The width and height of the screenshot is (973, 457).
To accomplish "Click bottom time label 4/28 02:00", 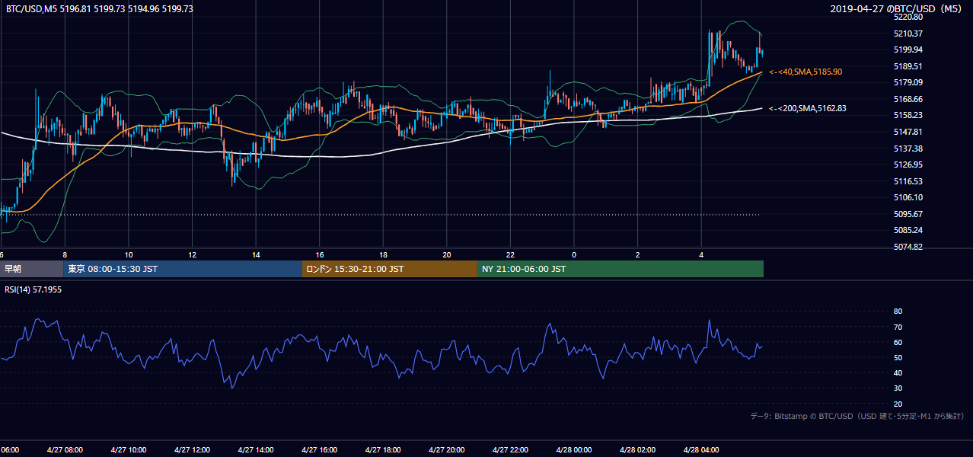I will 637,450.
